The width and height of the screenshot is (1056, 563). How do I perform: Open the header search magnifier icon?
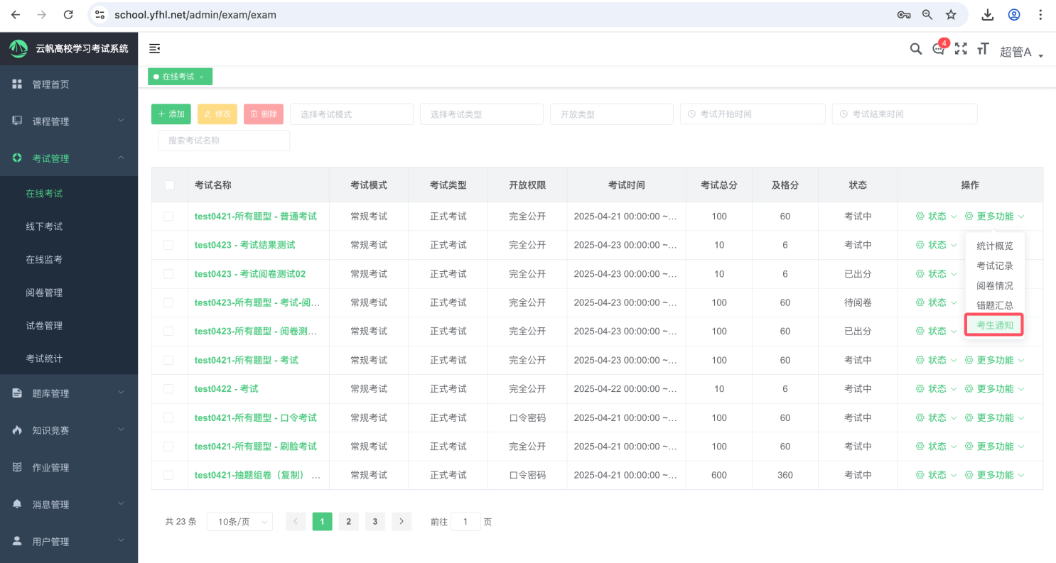(x=916, y=49)
